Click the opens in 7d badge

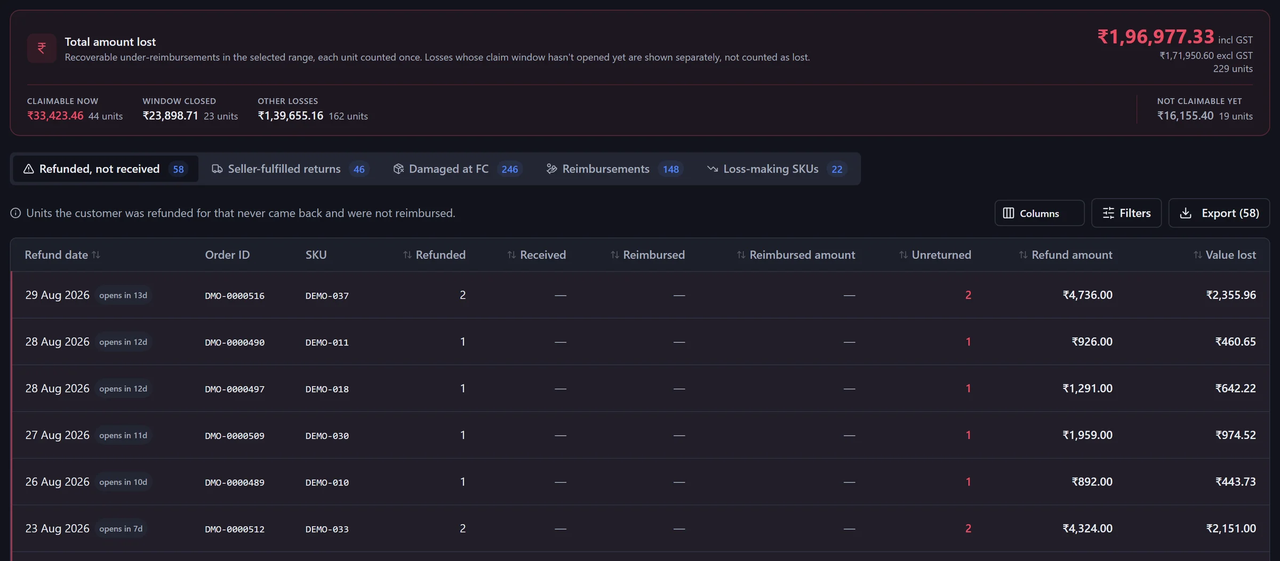(x=121, y=529)
